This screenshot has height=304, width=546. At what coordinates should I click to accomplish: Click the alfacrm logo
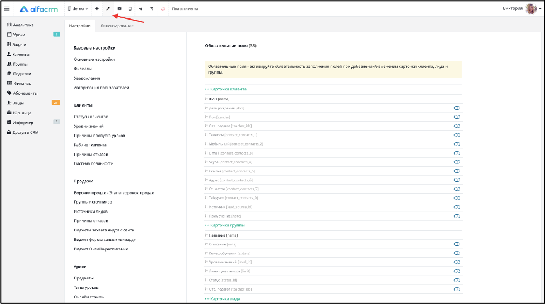coord(38,9)
